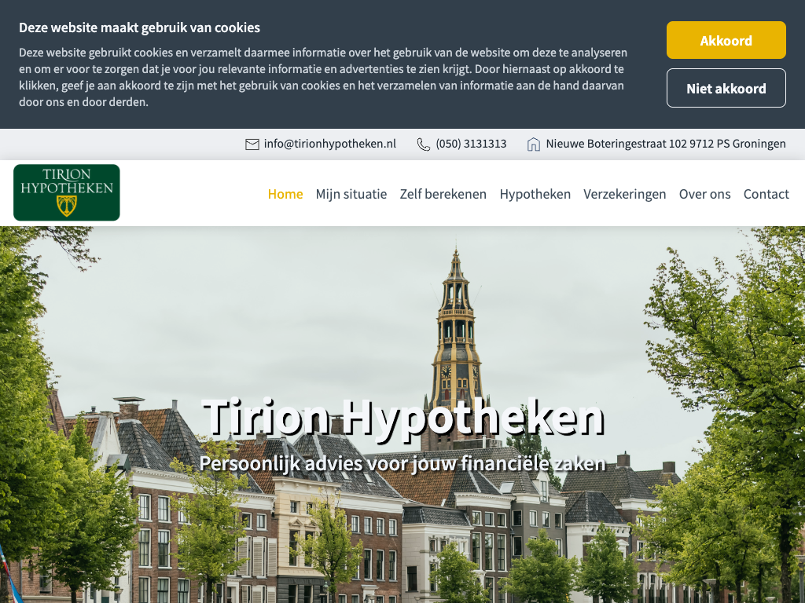This screenshot has width=805, height=603.
Task: Open the Home menu item
Action: pos(285,194)
